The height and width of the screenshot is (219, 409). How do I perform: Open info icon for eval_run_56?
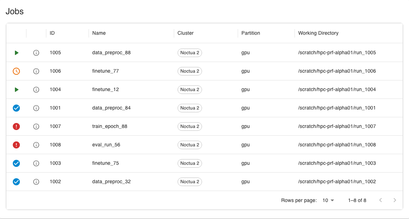pyautogui.click(x=36, y=145)
